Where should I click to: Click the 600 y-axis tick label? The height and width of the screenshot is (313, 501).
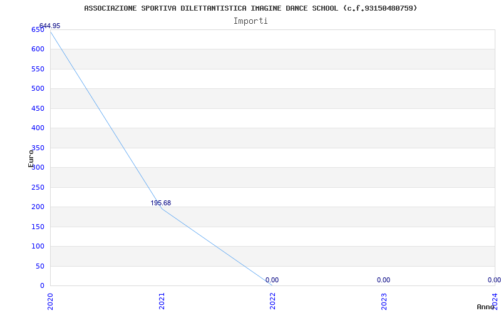click(x=38, y=49)
